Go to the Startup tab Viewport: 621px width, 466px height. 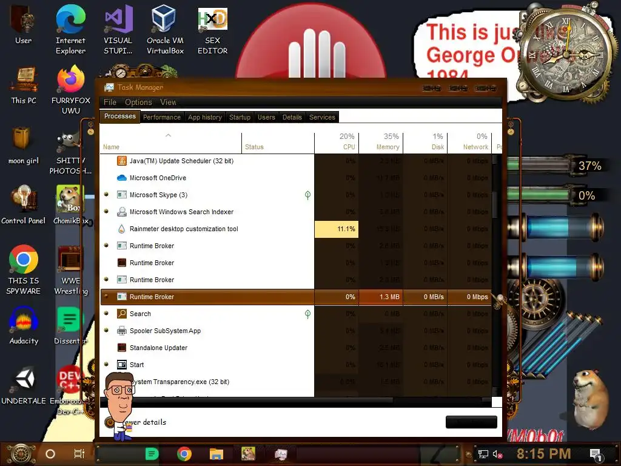point(240,117)
